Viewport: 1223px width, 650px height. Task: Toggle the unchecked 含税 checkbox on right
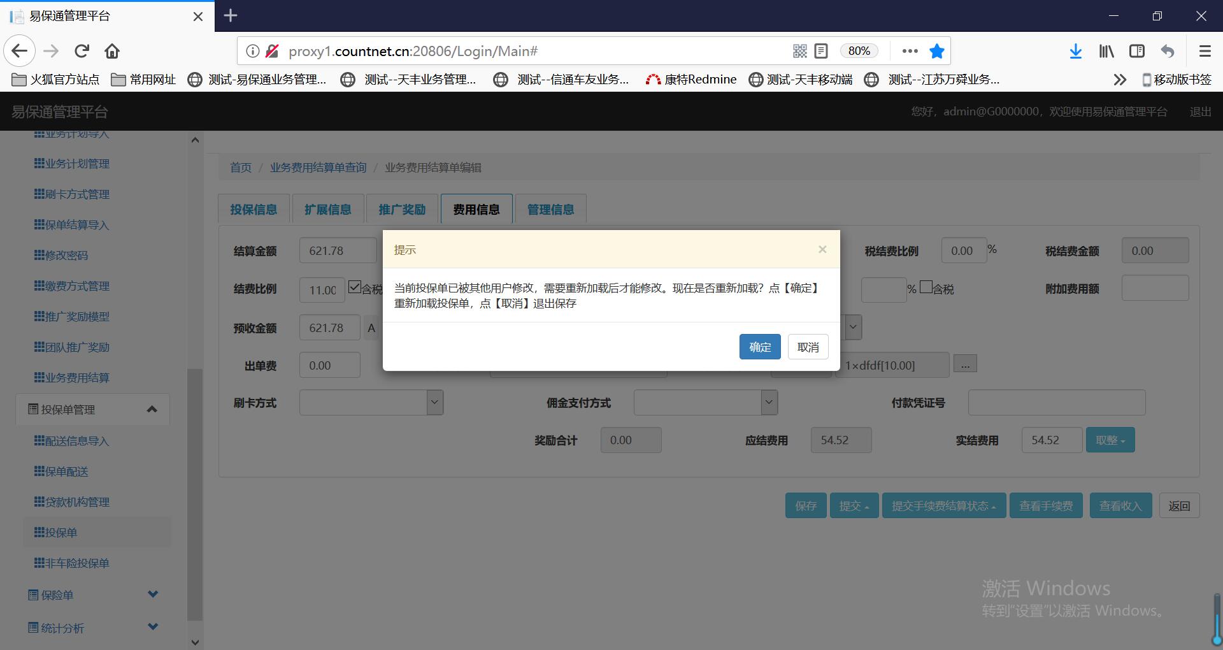coord(926,287)
